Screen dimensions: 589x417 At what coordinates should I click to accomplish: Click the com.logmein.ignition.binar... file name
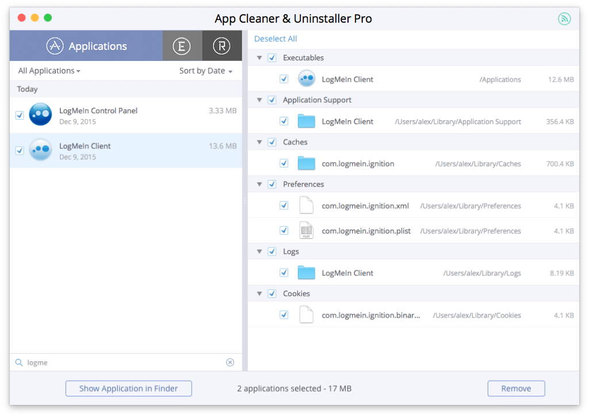371,315
